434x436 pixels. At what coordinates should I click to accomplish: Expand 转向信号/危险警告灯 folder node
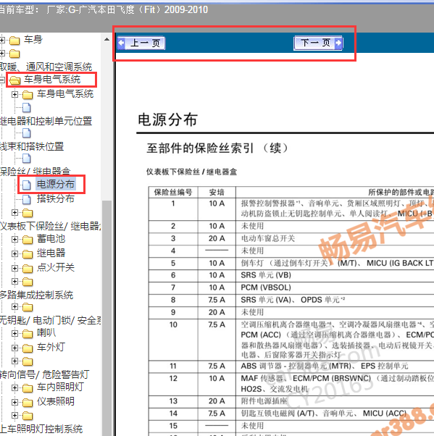[14, 361]
